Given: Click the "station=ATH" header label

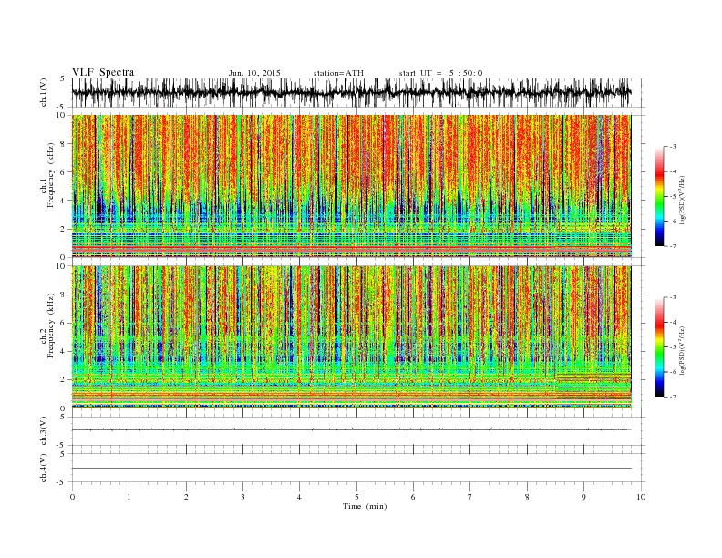Looking at the screenshot, I should pyautogui.click(x=338, y=73).
